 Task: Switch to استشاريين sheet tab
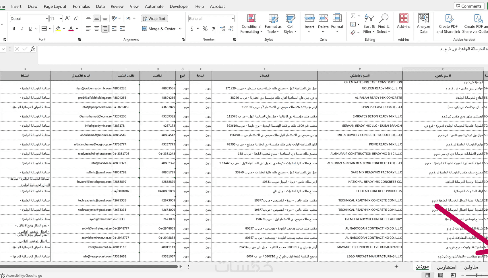[x=447, y=267]
